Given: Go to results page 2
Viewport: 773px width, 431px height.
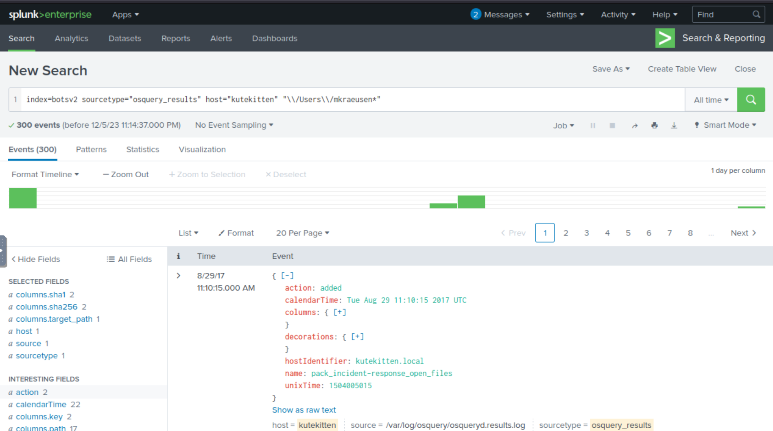Looking at the screenshot, I should (566, 233).
